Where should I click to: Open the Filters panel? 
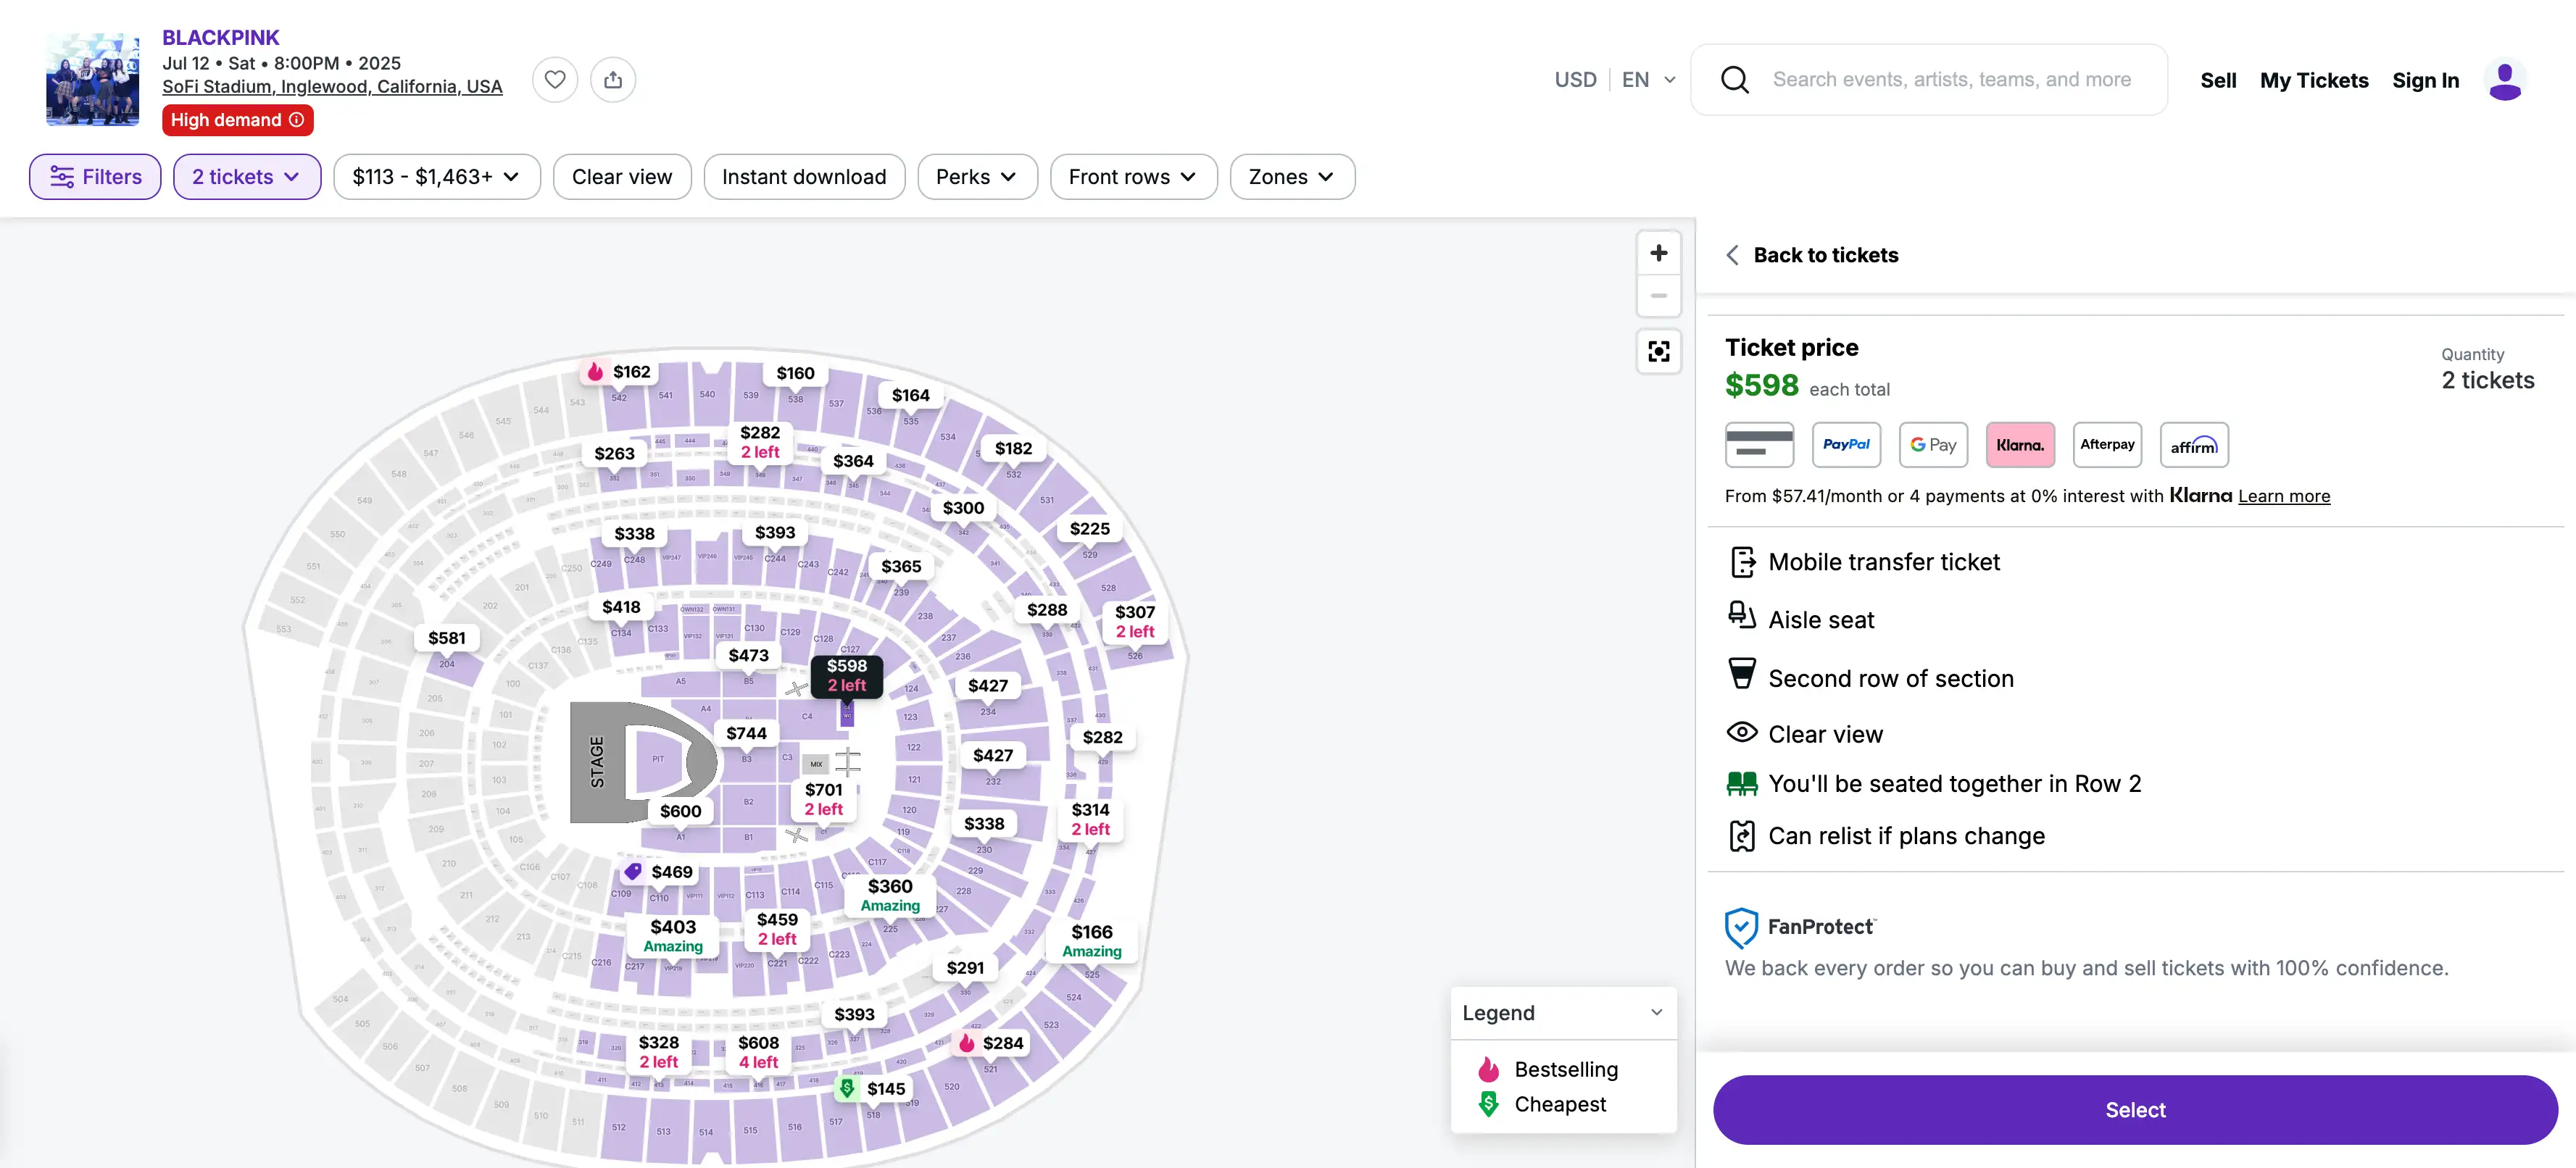coord(95,177)
